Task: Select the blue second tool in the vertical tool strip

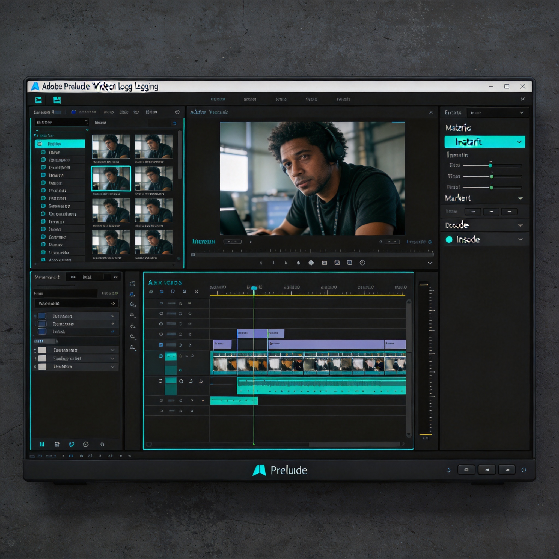Action: coord(132,294)
